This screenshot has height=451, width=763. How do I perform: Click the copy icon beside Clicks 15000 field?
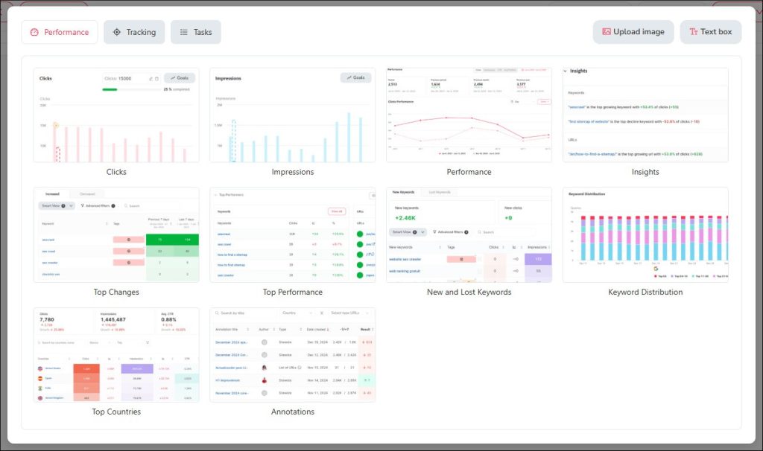point(156,78)
